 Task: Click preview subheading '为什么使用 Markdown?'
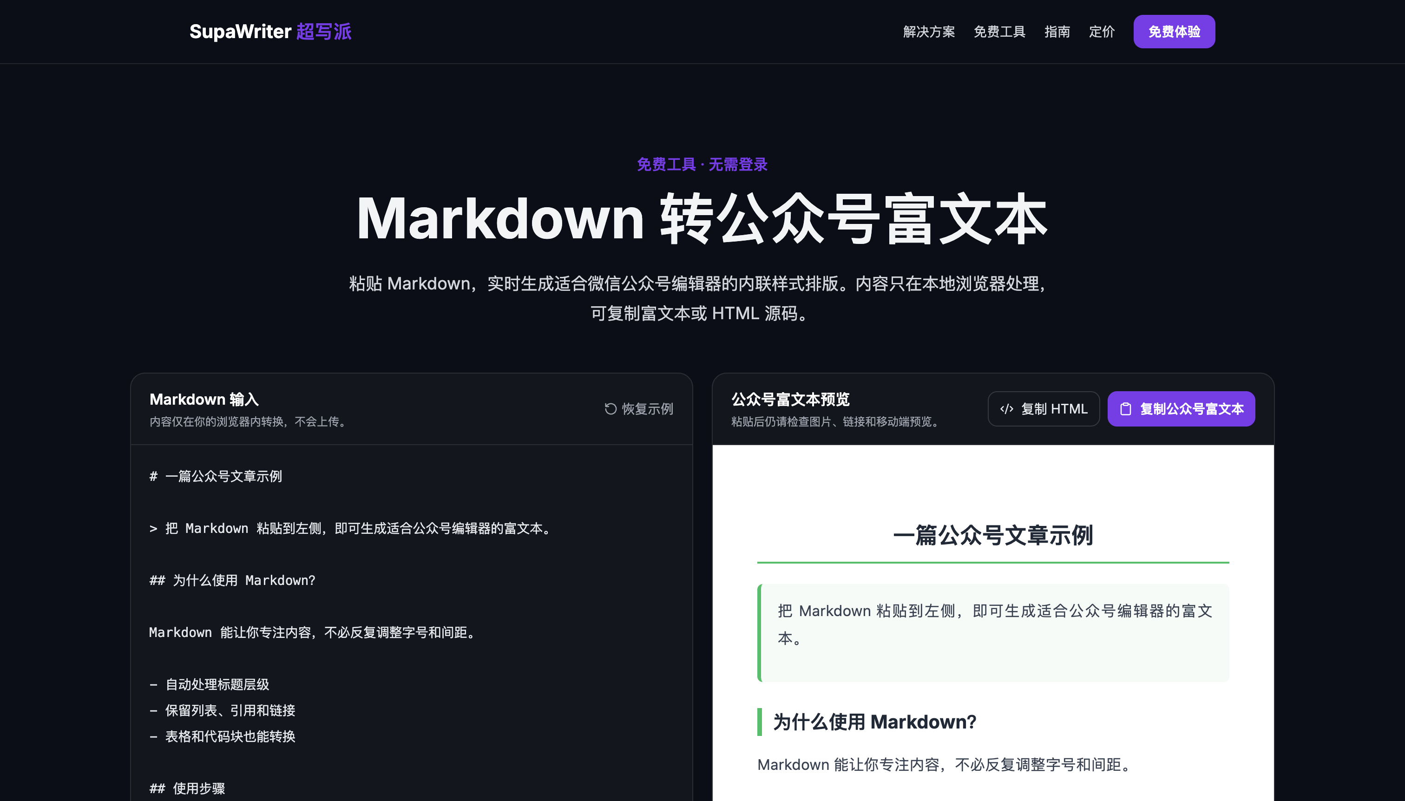(x=874, y=721)
